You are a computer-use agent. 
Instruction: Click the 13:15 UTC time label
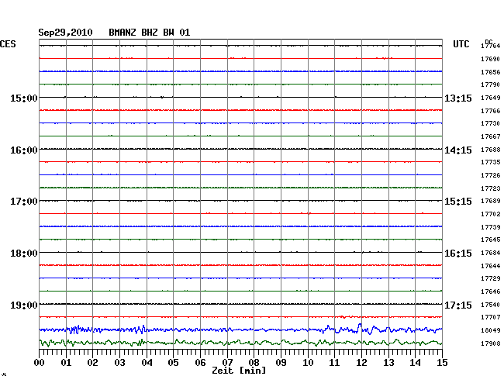(458, 98)
